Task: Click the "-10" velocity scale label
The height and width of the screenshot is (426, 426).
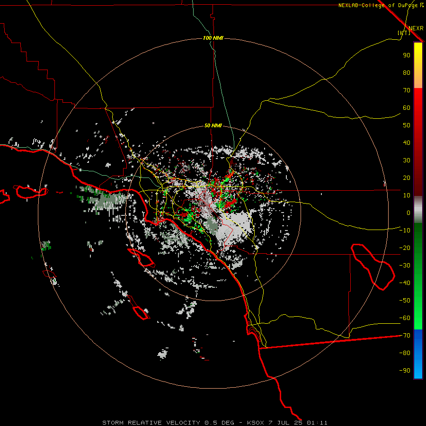Action: 405,230
